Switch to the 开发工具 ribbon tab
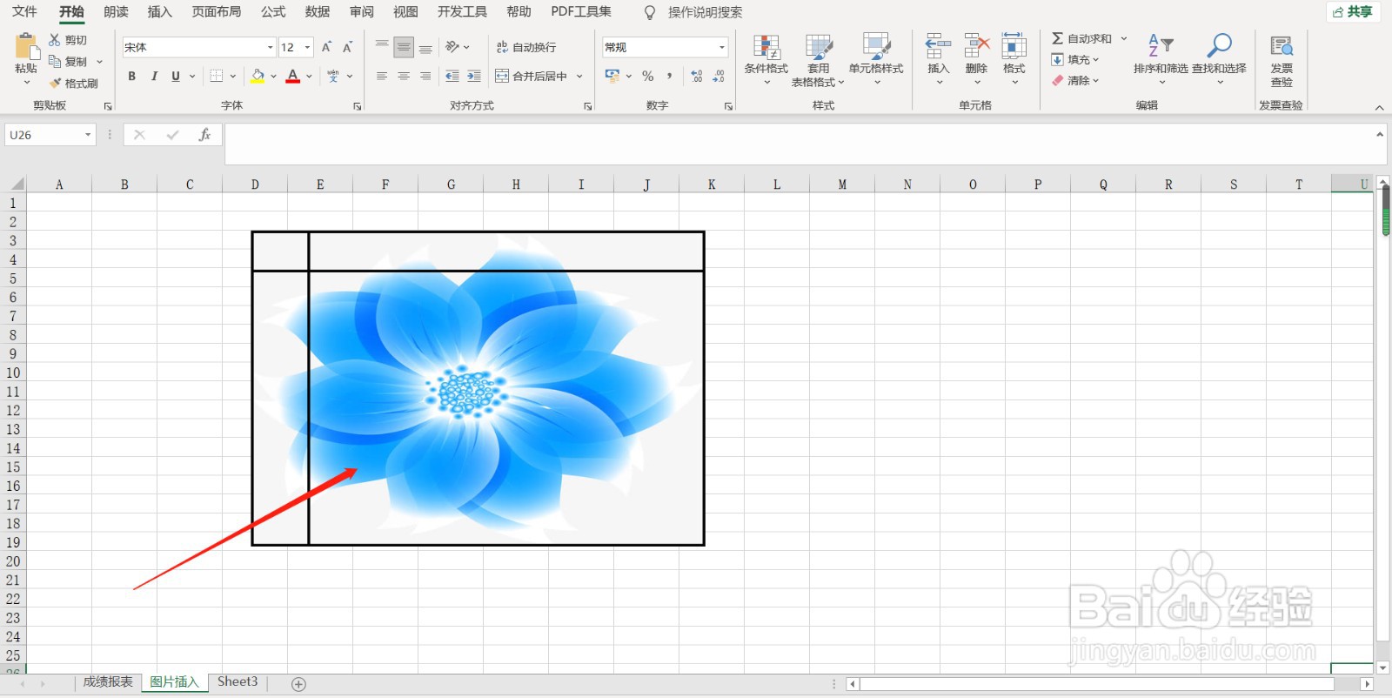The height and width of the screenshot is (698, 1392). (462, 12)
